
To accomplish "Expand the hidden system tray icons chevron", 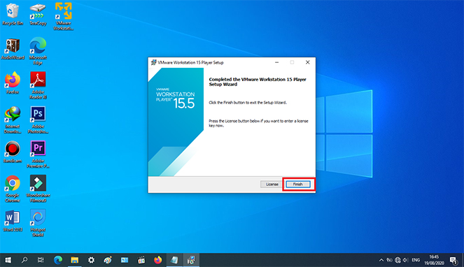I will 381,260.
